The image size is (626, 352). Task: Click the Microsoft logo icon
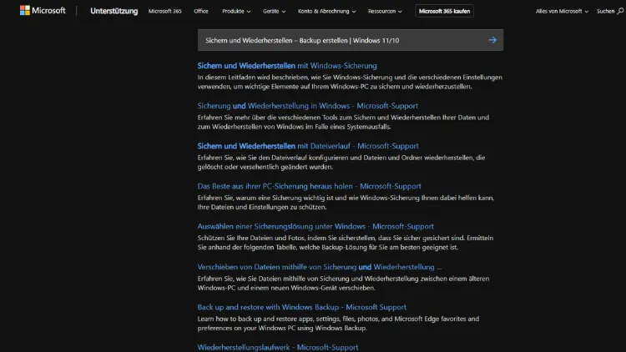[x=25, y=11]
